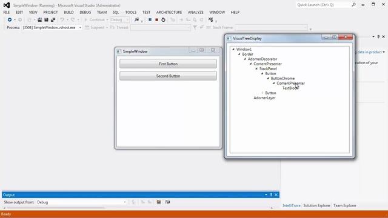The height and width of the screenshot is (218, 388).
Task: Close the Output panel
Action: (x=276, y=195)
